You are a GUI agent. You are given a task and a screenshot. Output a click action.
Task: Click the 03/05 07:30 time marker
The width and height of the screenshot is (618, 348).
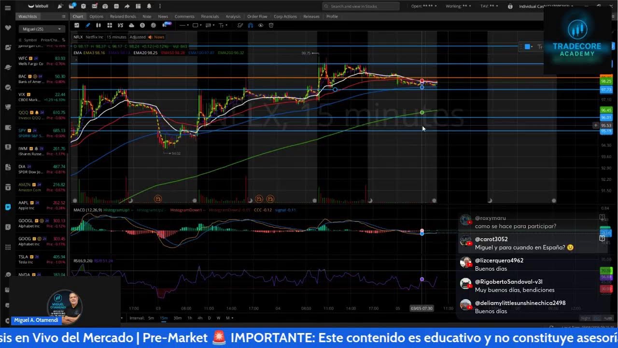tap(421, 308)
